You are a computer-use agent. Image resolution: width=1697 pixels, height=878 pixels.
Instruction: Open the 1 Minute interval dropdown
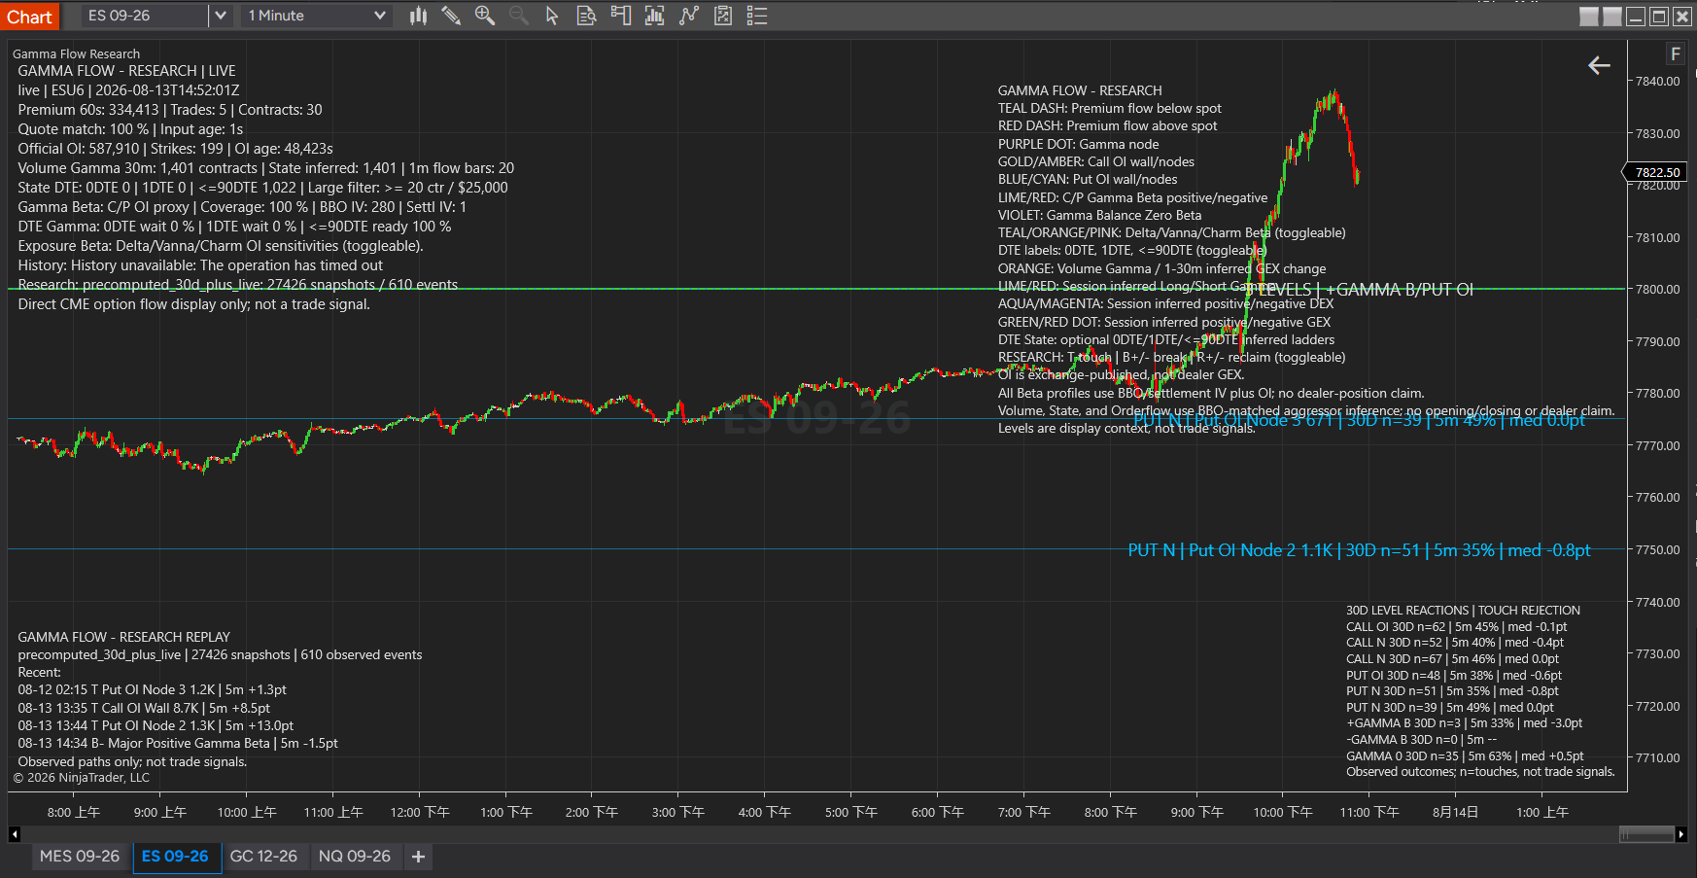tap(316, 16)
